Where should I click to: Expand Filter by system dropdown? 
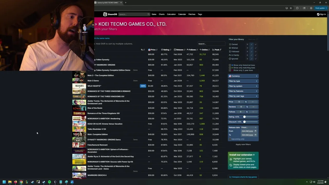click(x=243, y=86)
